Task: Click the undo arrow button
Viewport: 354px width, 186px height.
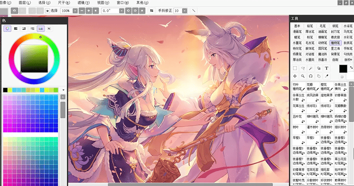Action: point(15,11)
